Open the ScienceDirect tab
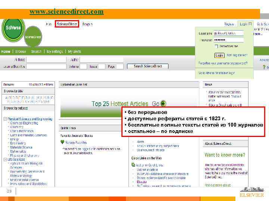The width and height of the screenshot is (269, 201). [67, 24]
